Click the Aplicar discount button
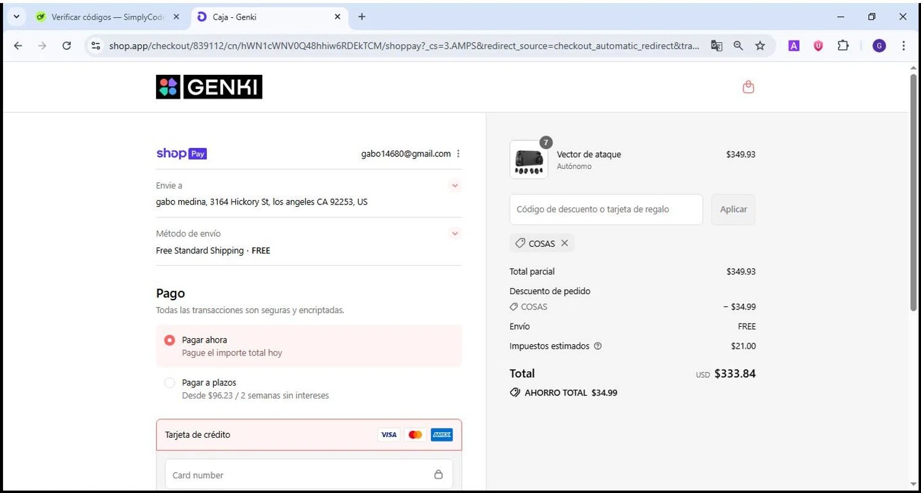 (733, 209)
